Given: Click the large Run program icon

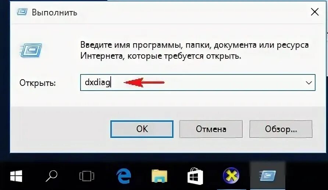Looking at the screenshot, I should [31, 50].
